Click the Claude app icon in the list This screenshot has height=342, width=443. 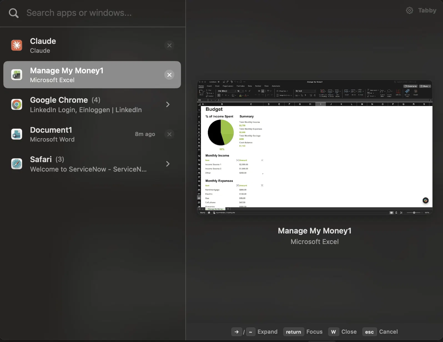tap(17, 45)
